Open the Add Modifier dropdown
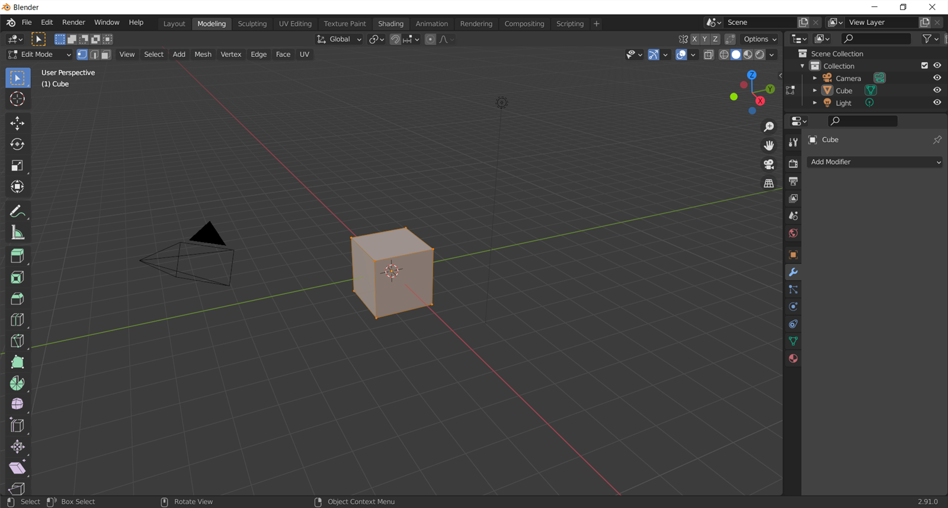 point(875,162)
